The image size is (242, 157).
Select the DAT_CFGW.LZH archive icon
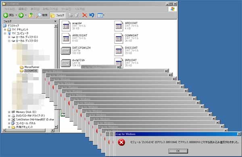[x=66, y=51]
